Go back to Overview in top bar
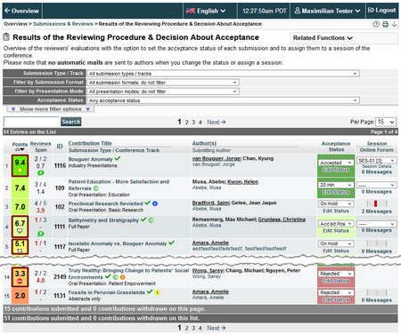The width and height of the screenshot is (401, 335). coord(22,11)
